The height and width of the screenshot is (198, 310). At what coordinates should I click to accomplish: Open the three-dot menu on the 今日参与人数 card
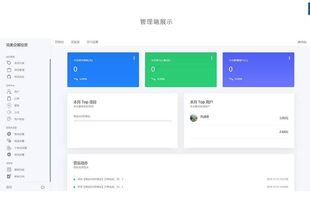coord(212,58)
